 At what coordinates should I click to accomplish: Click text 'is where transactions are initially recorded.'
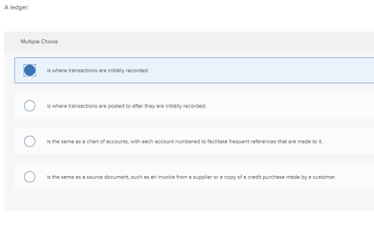[x=98, y=71]
